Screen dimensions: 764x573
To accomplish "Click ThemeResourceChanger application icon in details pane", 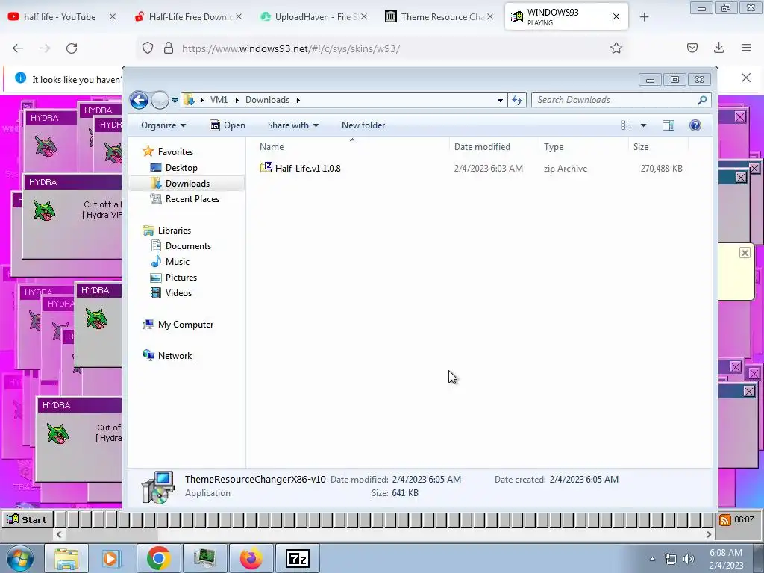I will click(x=158, y=486).
